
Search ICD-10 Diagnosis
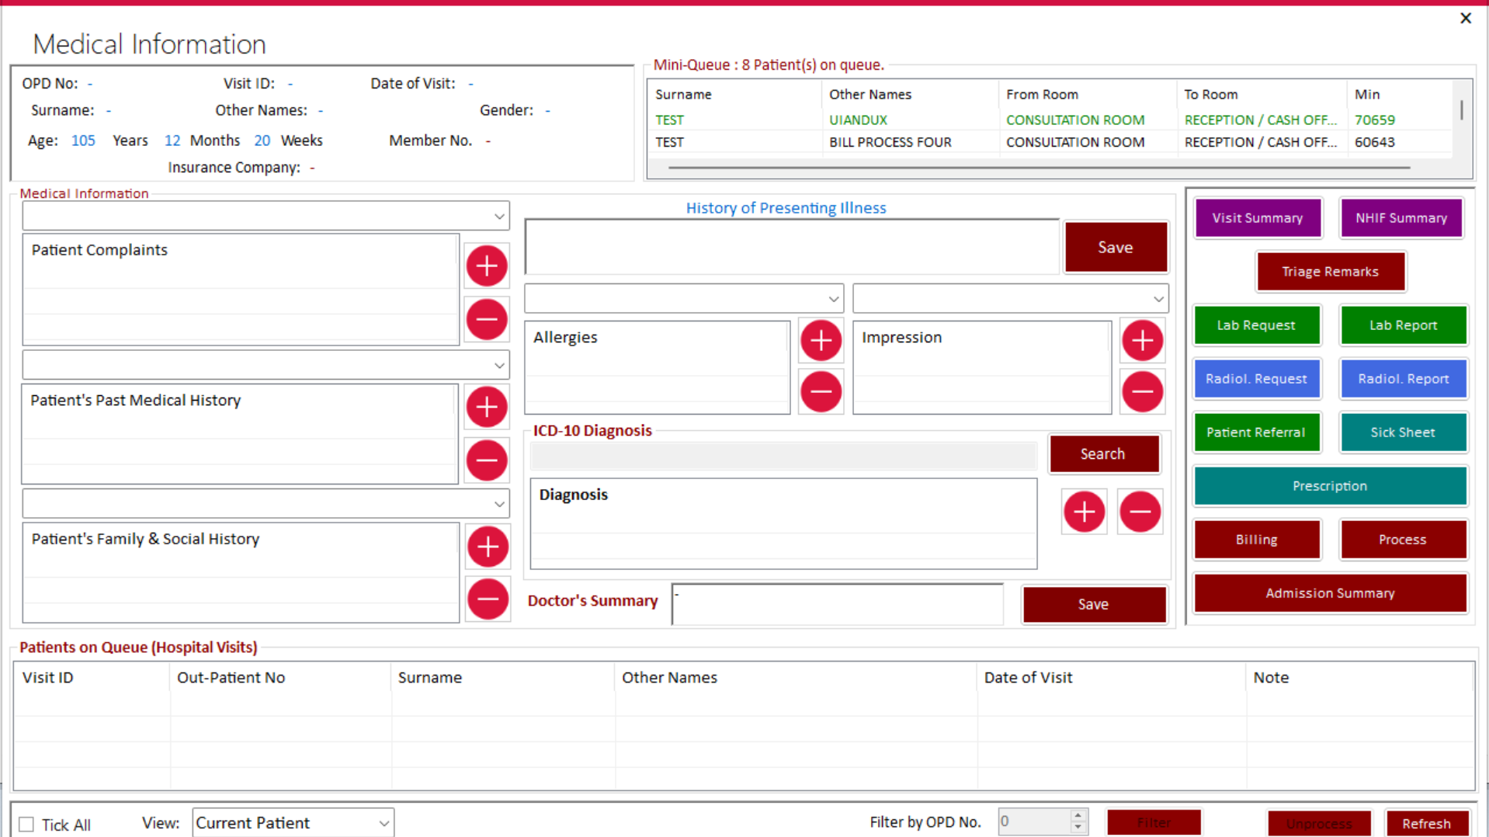click(1103, 454)
